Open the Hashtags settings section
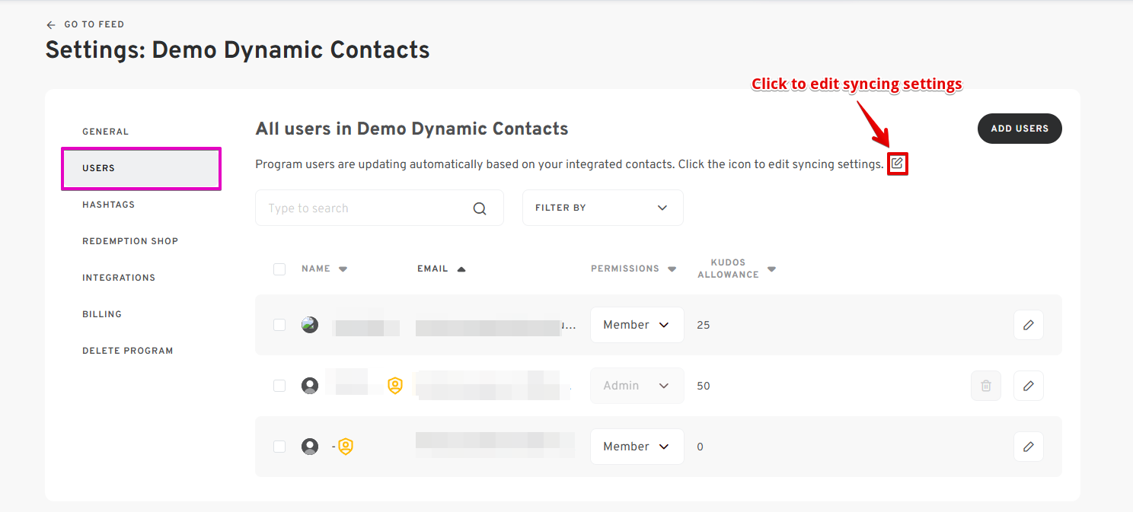Viewport: 1133px width, 512px height. (x=109, y=205)
